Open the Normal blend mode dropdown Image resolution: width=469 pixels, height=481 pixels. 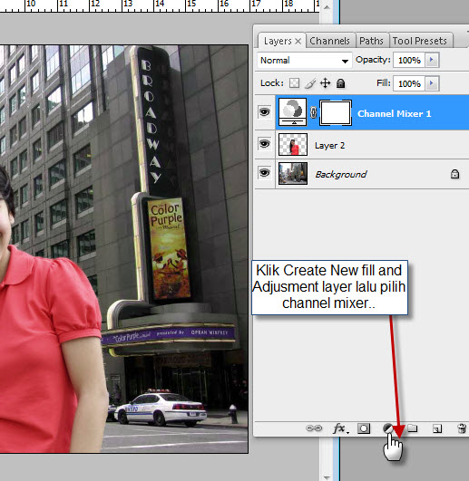[x=305, y=61]
